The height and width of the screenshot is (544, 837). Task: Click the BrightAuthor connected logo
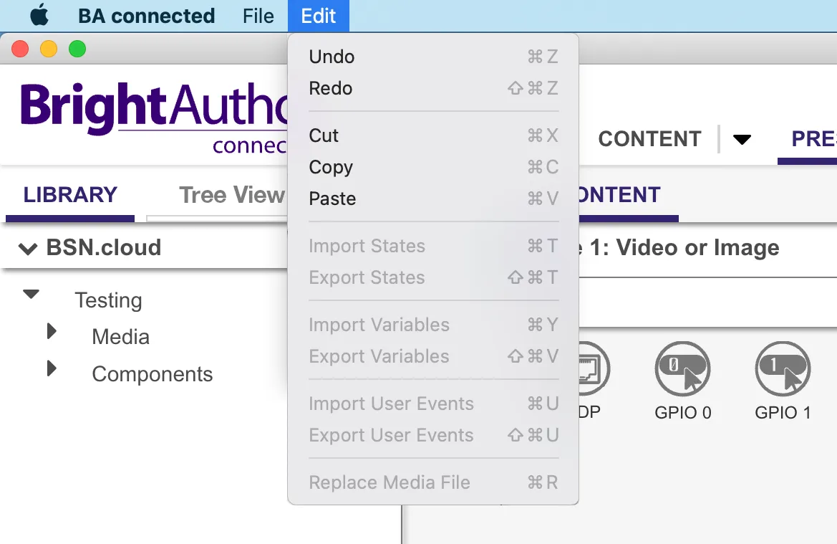pos(154,118)
